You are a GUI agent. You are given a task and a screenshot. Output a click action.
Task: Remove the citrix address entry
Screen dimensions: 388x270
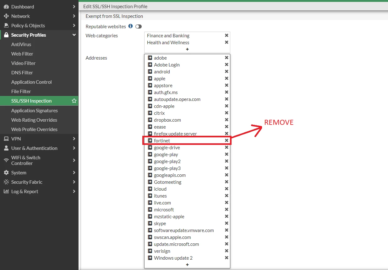click(x=227, y=113)
